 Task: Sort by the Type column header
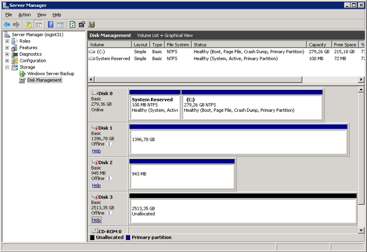pos(157,44)
